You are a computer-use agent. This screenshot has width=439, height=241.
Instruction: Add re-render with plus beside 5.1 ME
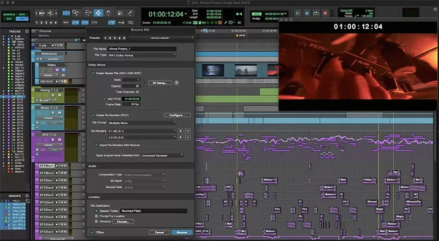[181, 131]
